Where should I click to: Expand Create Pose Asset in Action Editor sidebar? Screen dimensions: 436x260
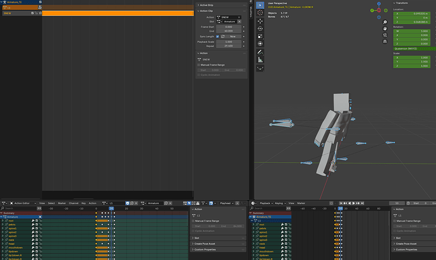(218, 244)
